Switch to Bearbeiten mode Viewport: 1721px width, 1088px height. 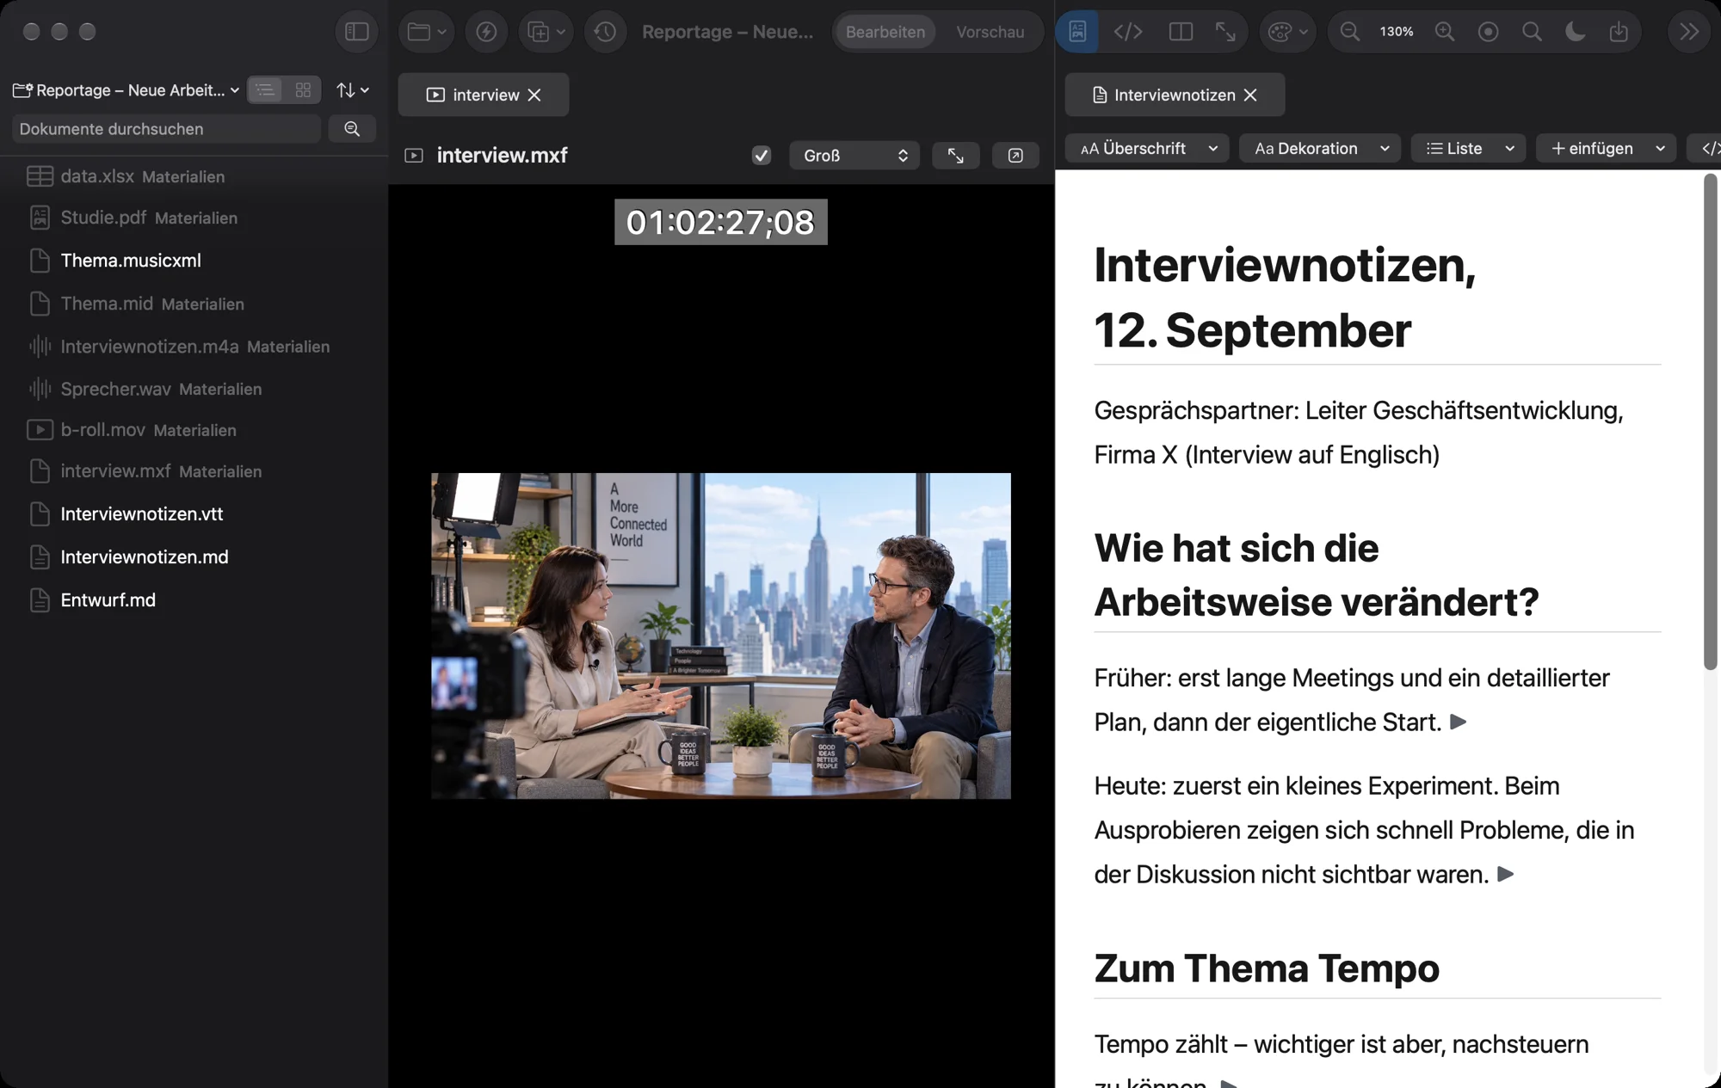click(x=885, y=32)
